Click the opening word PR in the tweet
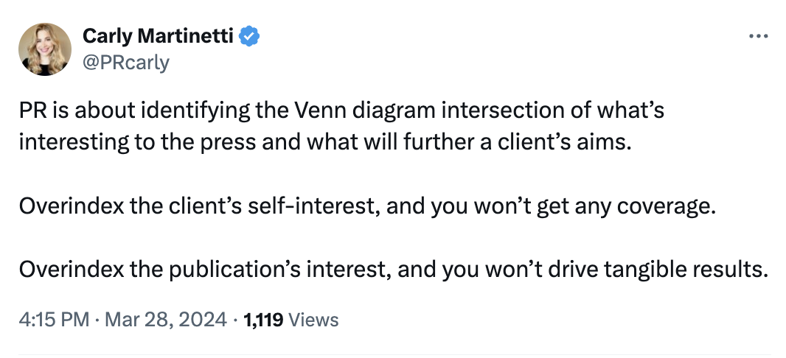 click(x=32, y=110)
